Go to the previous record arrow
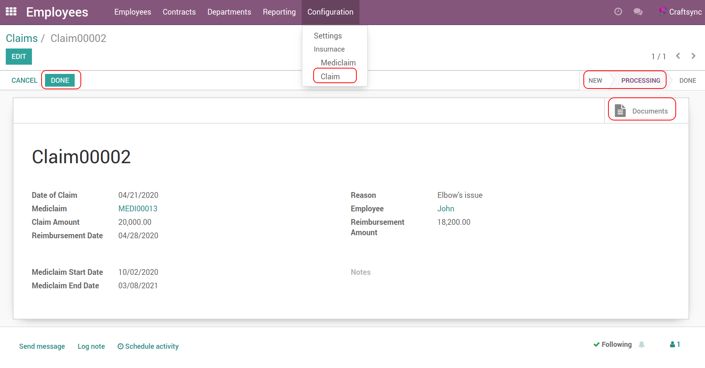 tap(678, 56)
